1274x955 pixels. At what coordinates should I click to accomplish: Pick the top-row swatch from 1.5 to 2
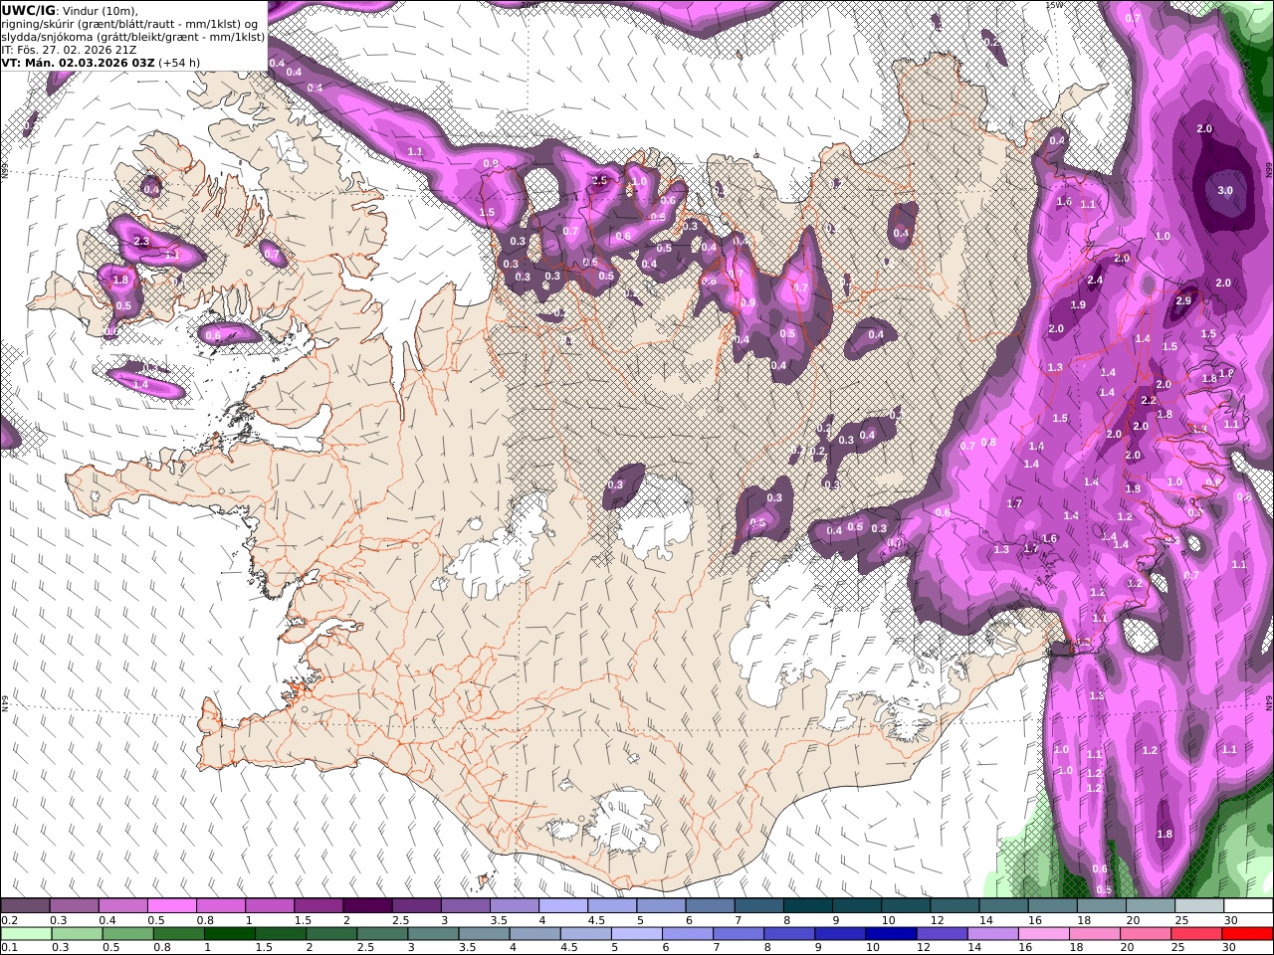(x=318, y=906)
